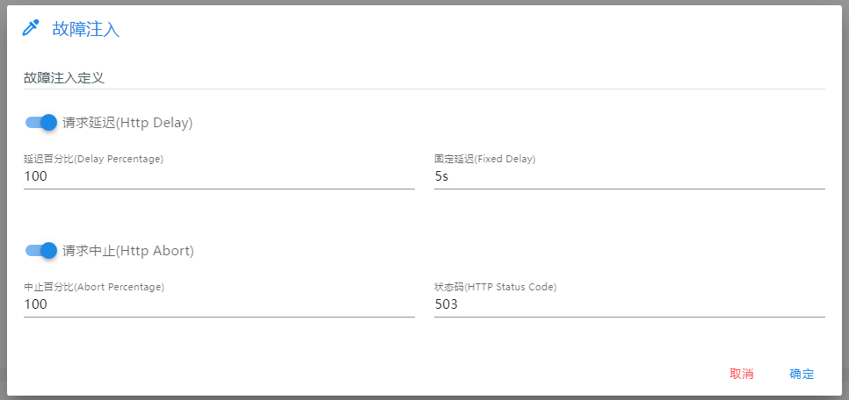Click the 故障注入定义 section heading
The width and height of the screenshot is (849, 400).
64,78
